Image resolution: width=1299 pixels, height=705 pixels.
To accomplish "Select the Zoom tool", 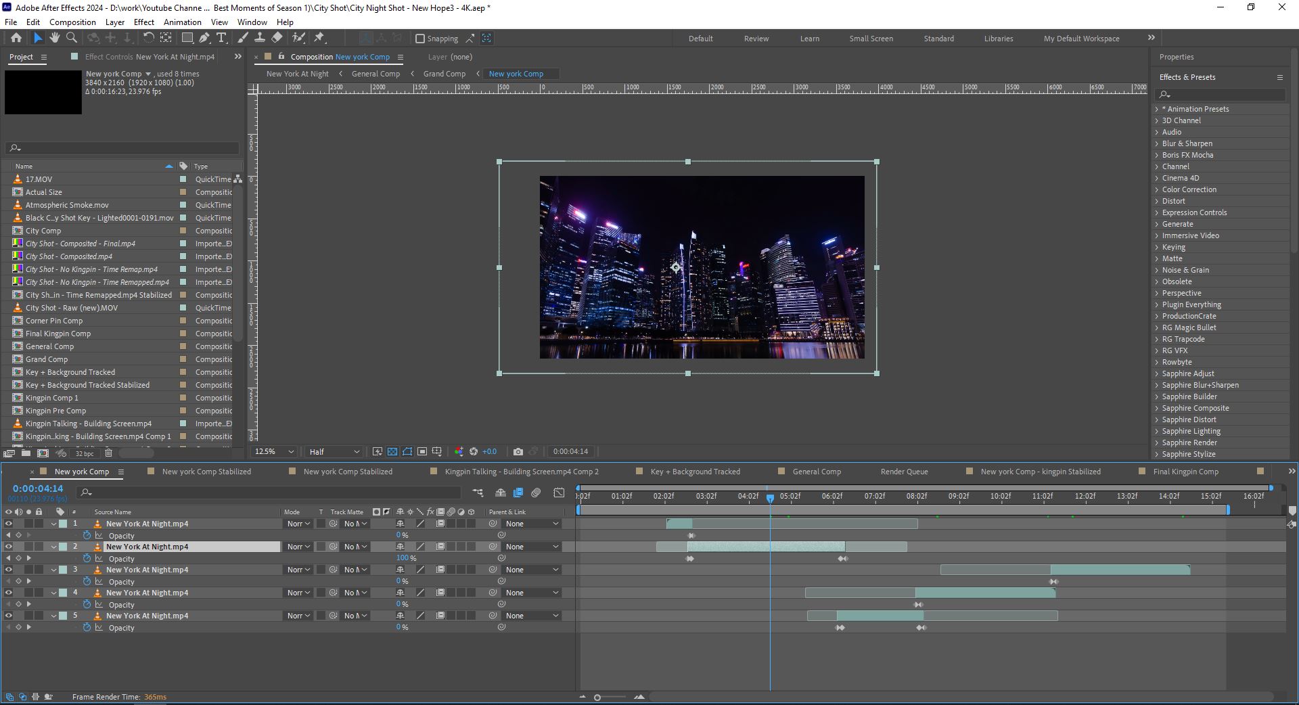I will (x=72, y=39).
